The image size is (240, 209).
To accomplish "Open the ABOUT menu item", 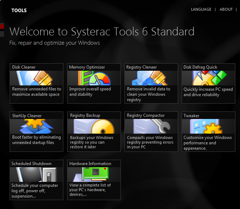I will (226, 10).
